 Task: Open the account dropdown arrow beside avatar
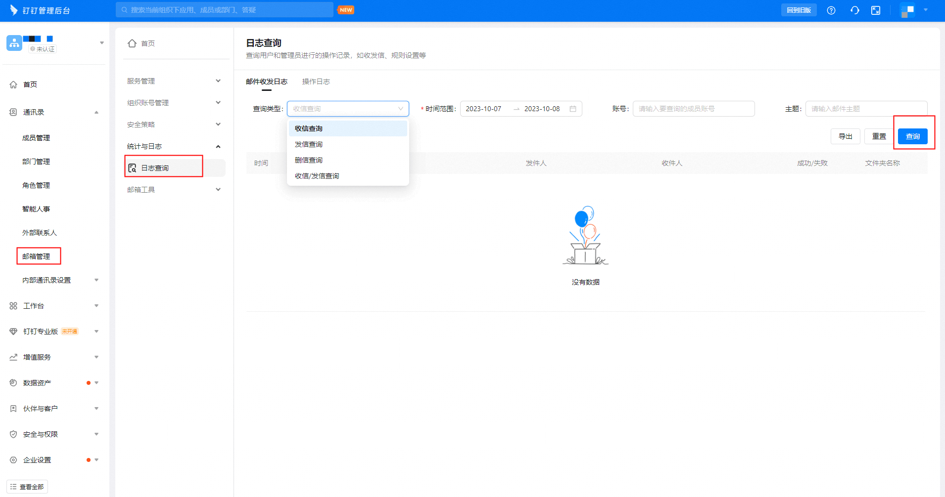(x=926, y=10)
